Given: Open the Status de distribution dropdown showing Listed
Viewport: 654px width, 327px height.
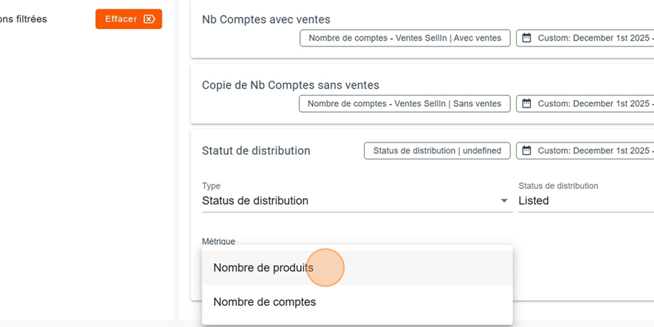Looking at the screenshot, I should tap(581, 201).
